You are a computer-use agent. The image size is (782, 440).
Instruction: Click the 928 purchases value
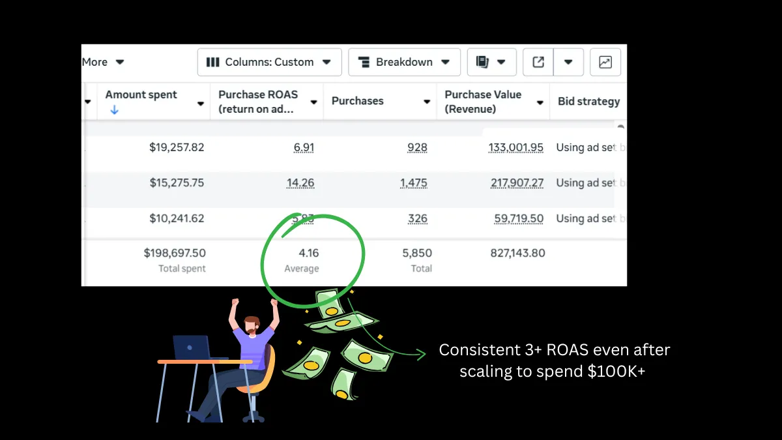tap(417, 147)
